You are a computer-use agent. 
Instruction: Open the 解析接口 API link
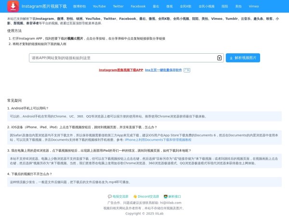click(x=174, y=196)
